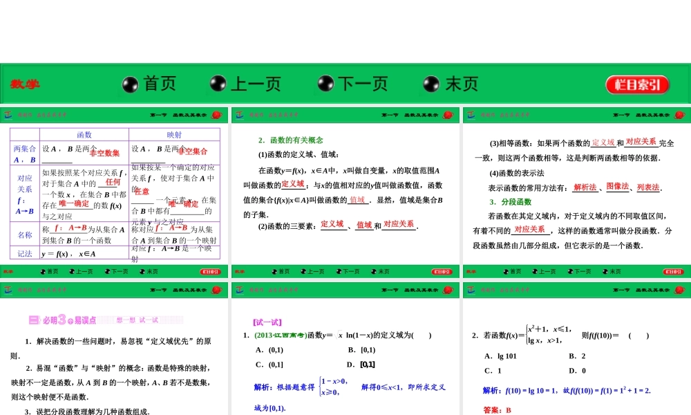Click the green 3. 分段函数 heading
Viewport: 691px width, 415px height.
point(511,202)
